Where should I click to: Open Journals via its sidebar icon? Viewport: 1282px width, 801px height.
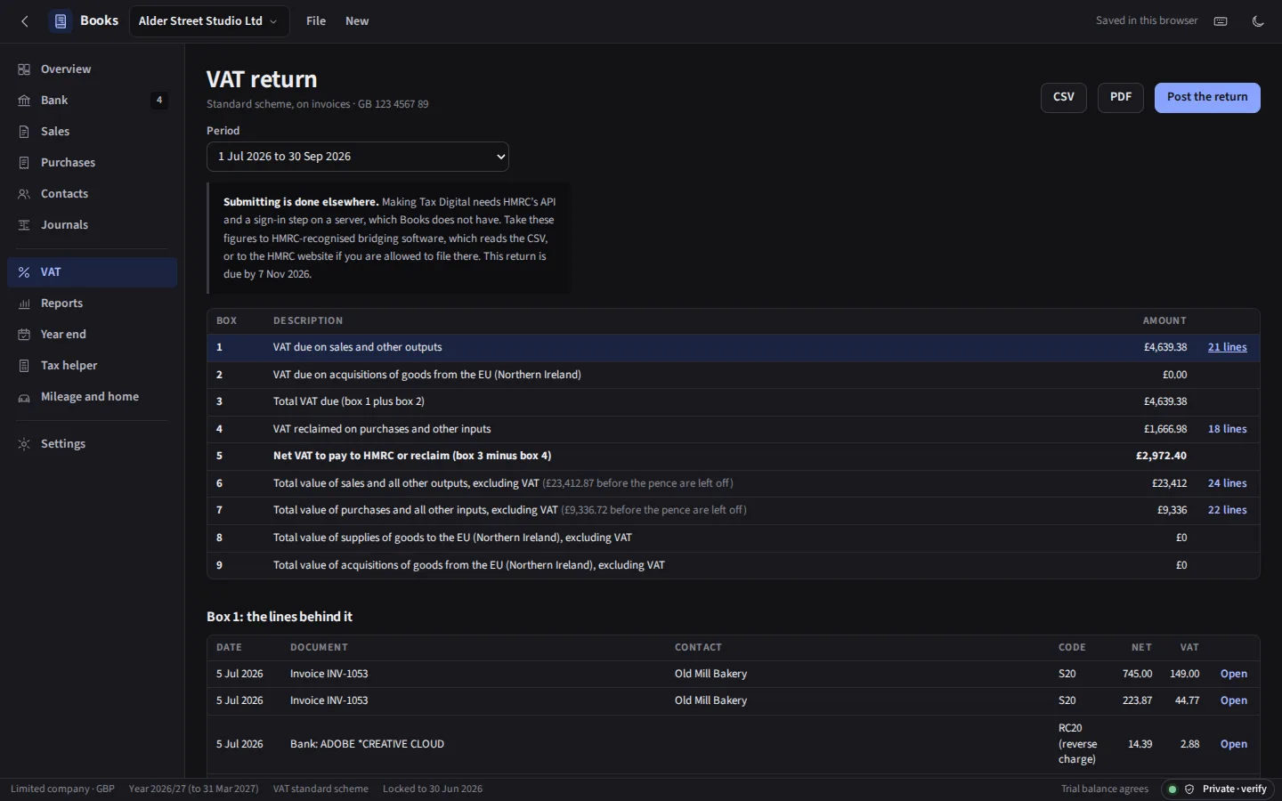click(x=24, y=225)
